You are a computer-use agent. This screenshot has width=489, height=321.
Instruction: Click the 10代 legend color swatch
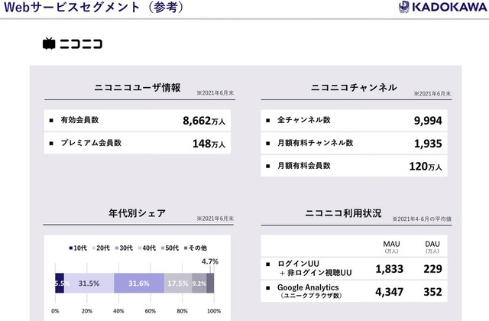pyautogui.click(x=71, y=248)
